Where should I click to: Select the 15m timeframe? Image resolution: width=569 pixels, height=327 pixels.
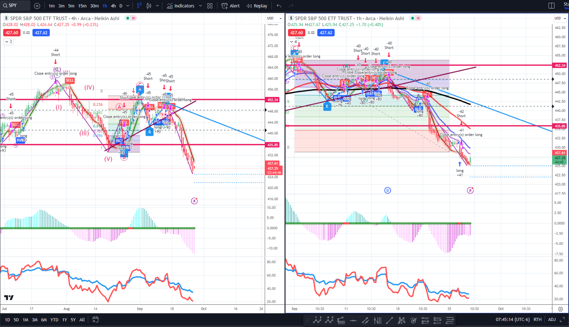click(x=82, y=6)
